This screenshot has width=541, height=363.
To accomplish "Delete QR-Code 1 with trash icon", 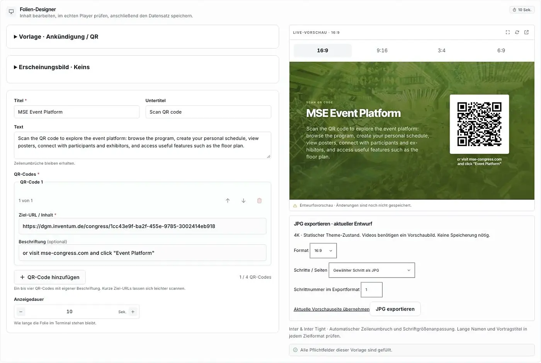I will [259, 201].
